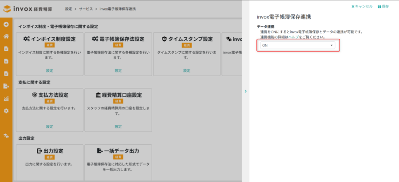Click the invox logo icon

7,9
